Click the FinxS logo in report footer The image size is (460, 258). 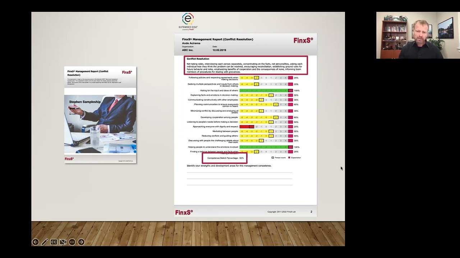184,212
